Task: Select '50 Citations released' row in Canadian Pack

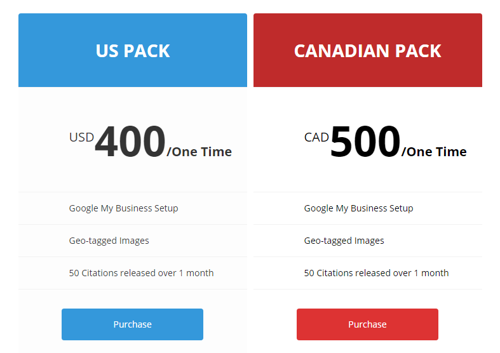Action: pyautogui.click(x=368, y=273)
